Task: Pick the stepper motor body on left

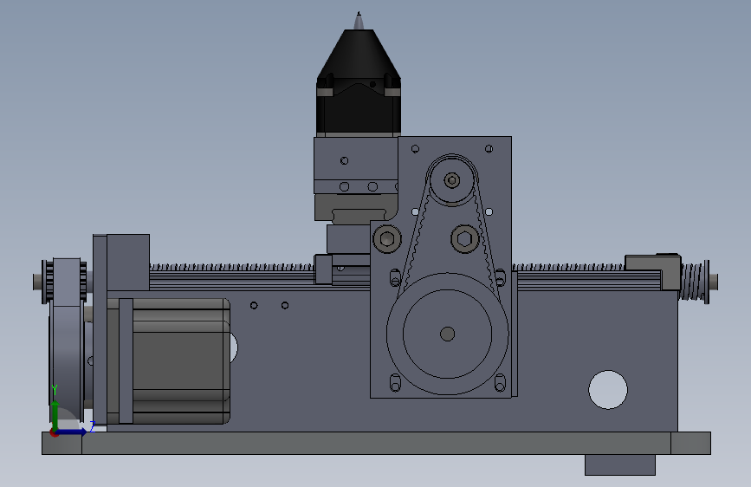Action: (181, 361)
